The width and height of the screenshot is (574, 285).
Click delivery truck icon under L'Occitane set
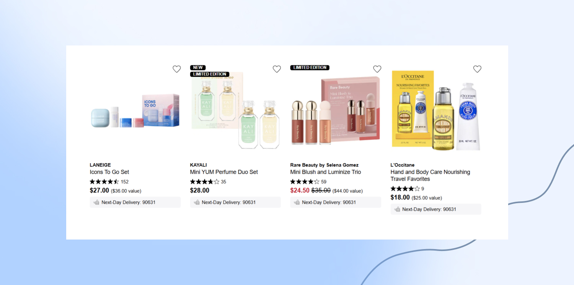[x=397, y=209]
